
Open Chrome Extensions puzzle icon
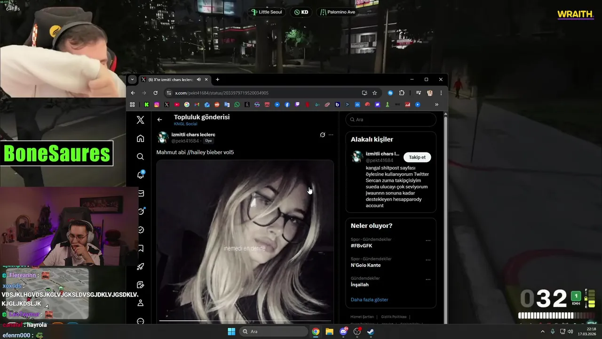click(402, 93)
